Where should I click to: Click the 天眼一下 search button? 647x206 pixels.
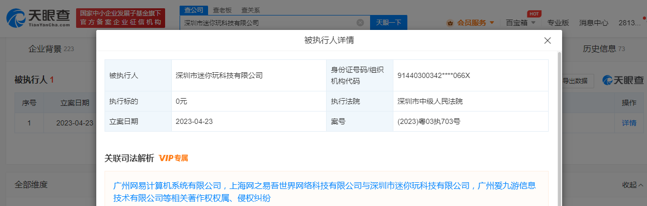(388, 23)
